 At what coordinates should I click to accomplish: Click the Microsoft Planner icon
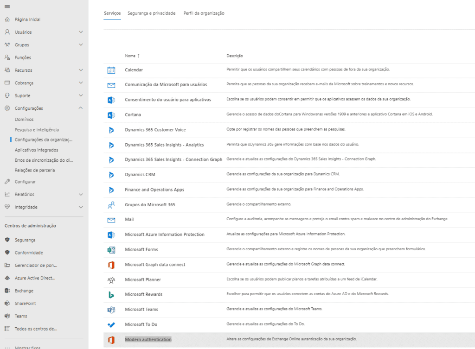click(111, 280)
